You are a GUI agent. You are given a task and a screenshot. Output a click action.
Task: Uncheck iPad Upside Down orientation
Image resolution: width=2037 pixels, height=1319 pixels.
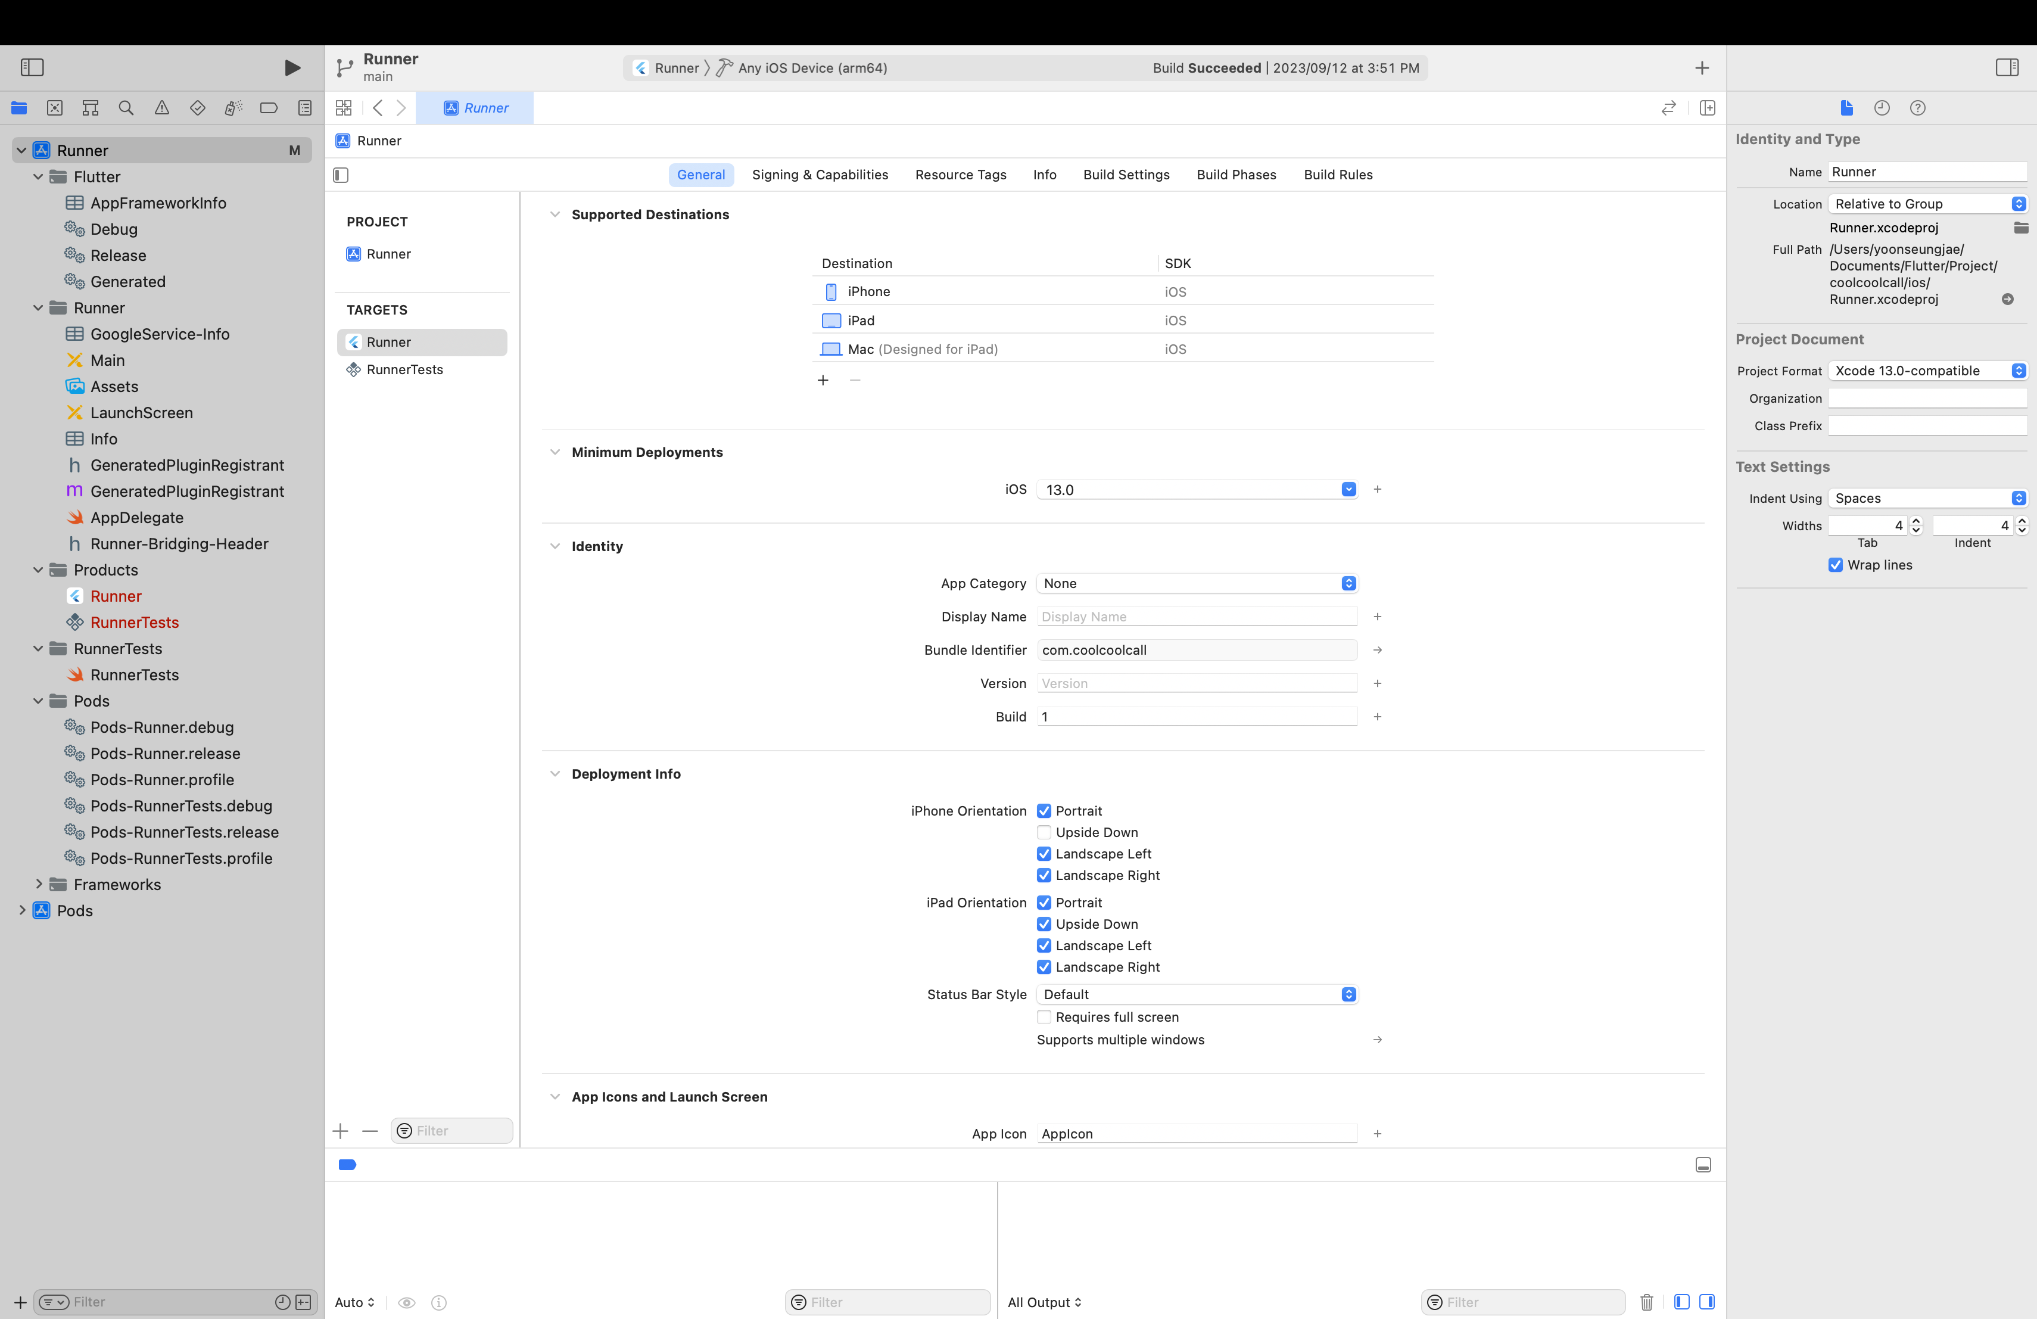[1044, 923]
